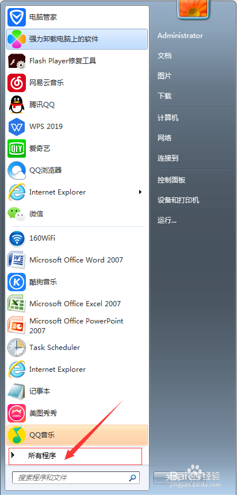237x495 pixels.
Task: Click the 腾讯QQ text label
Action: coord(41,105)
